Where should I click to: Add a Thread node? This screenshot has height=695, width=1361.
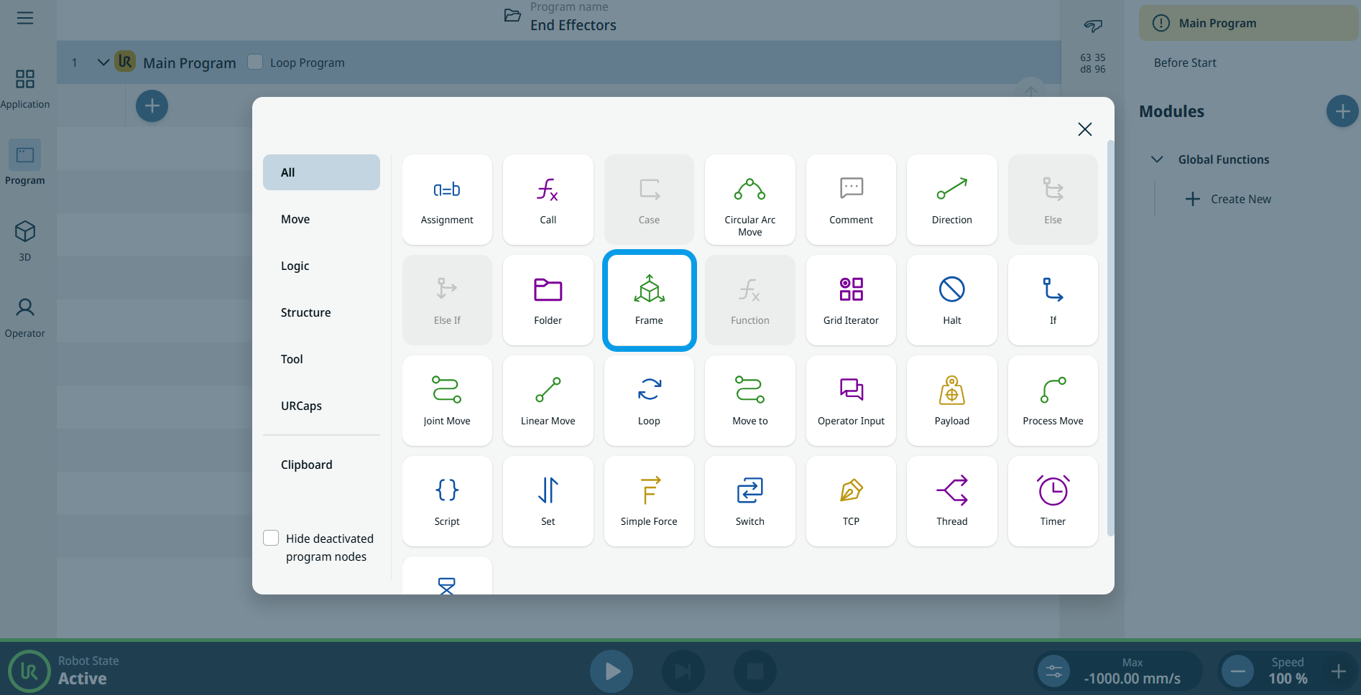[x=951, y=500]
